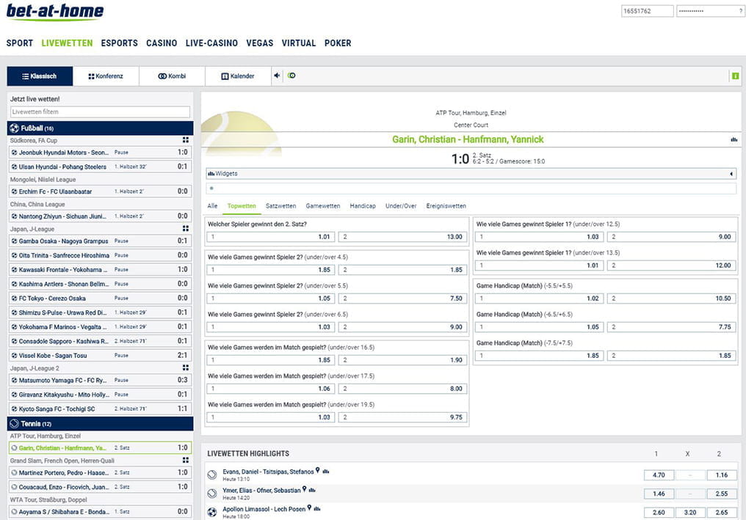Screen dimensions: 746x520
Task: Open stats bars icon next to Ymer - Ofner
Action: tap(312, 489)
